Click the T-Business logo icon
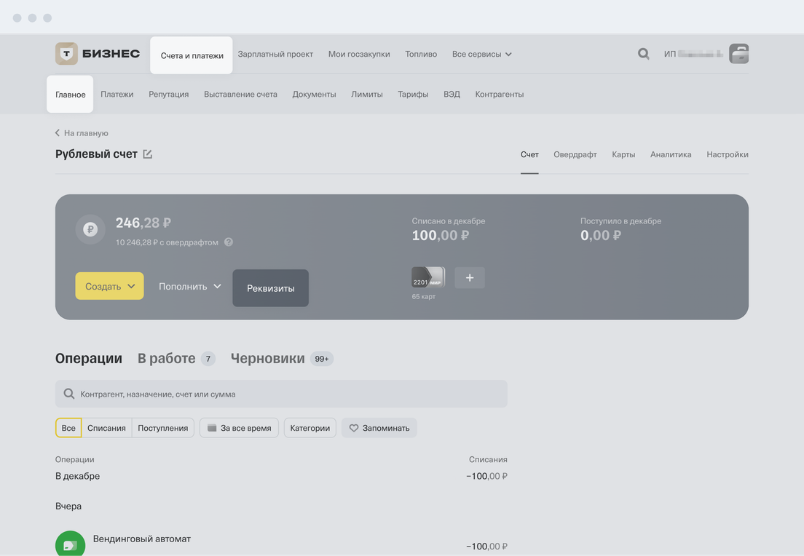 (x=67, y=54)
